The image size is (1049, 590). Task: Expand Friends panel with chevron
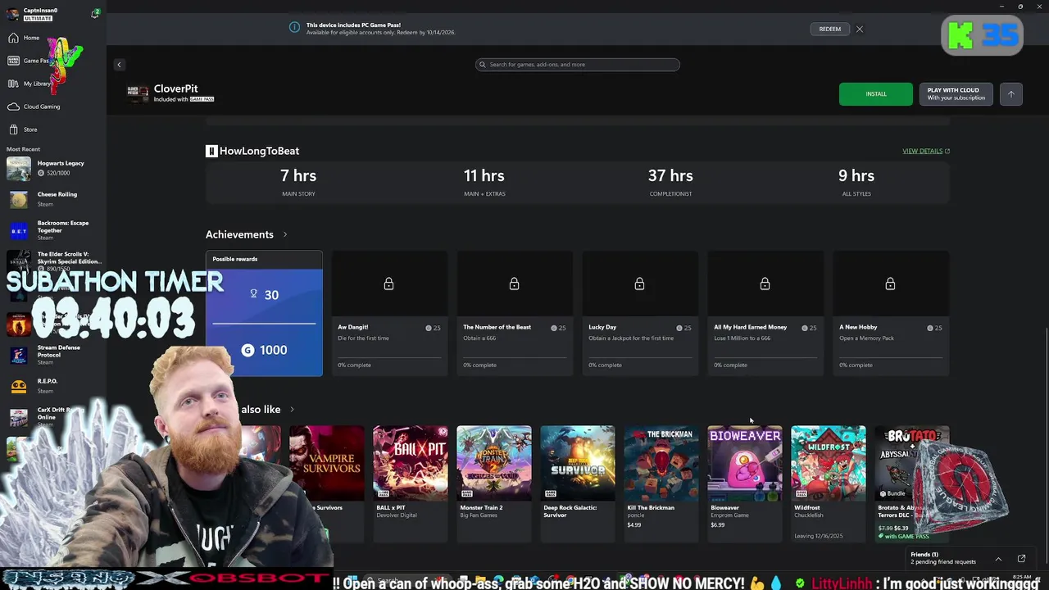coord(998,559)
